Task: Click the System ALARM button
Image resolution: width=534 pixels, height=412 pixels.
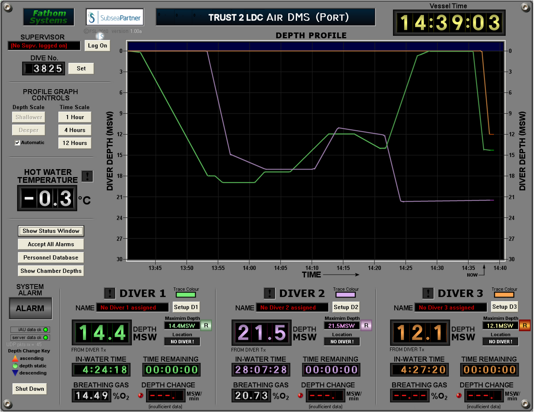Action: coord(30,308)
